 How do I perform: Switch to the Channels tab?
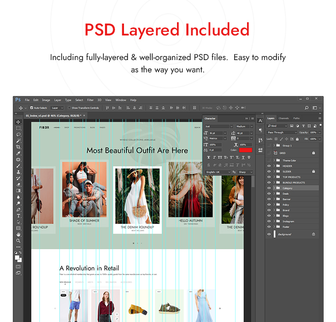283,118
